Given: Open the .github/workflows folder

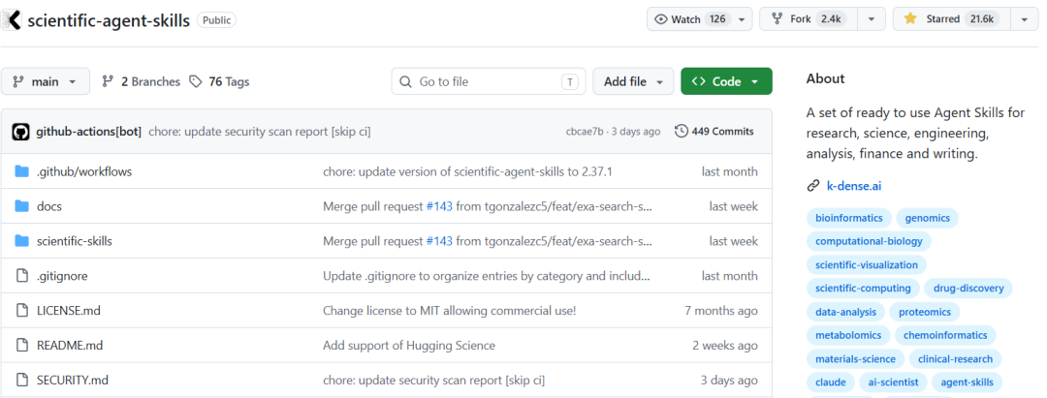Looking at the screenshot, I should click(x=84, y=171).
